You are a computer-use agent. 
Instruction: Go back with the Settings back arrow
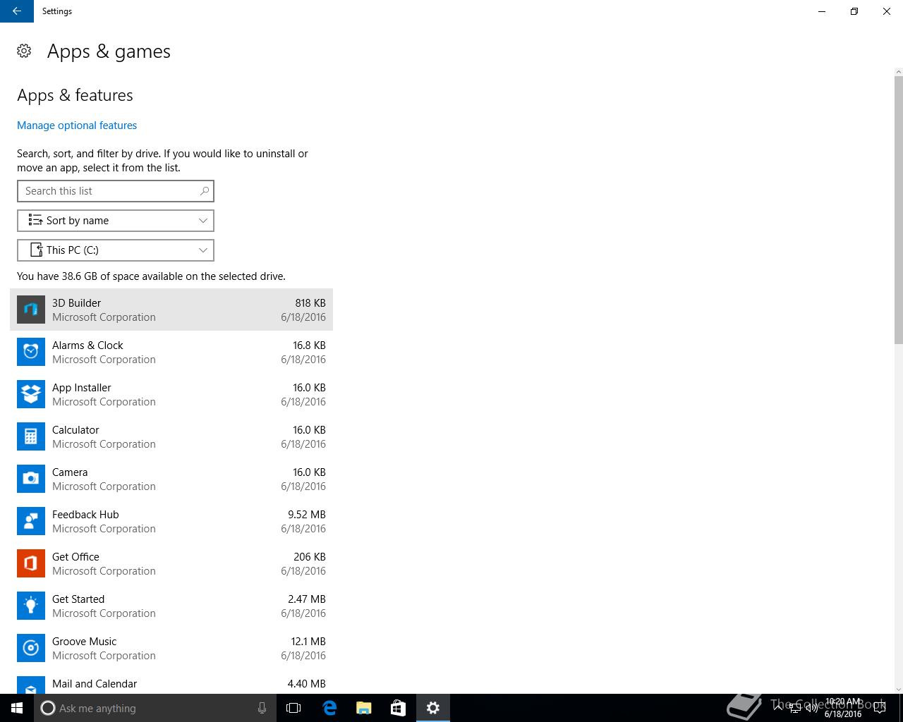17,11
